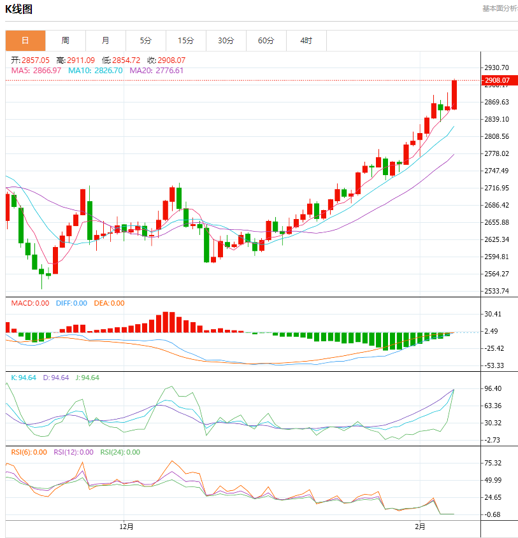
Task: Click the 2839.10 price axis label
Action: (496, 119)
